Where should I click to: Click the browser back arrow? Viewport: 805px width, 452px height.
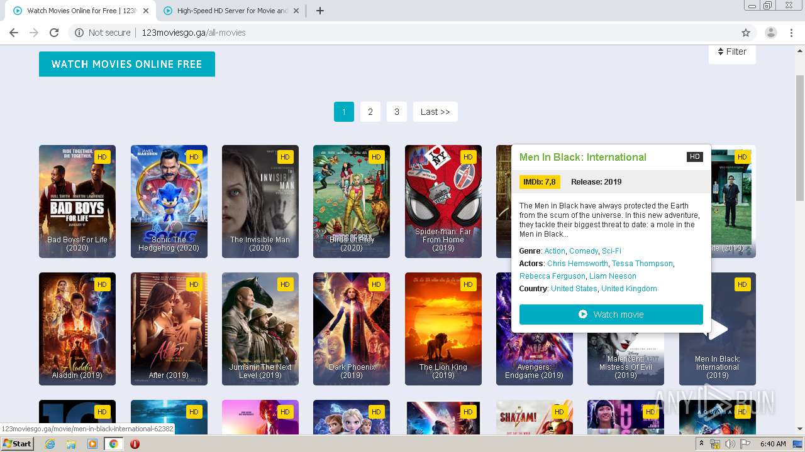tap(14, 33)
